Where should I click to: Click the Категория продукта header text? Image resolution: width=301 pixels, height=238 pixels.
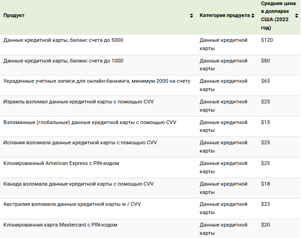click(x=225, y=15)
